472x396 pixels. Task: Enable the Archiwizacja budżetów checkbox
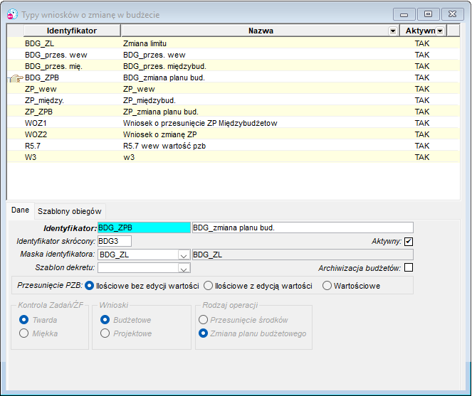[409, 267]
